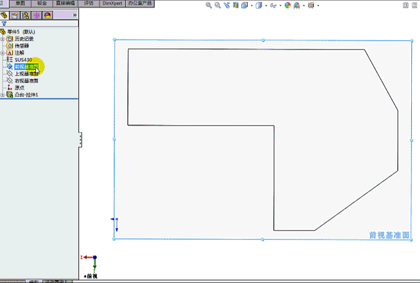Expand the 注解 annotations folder node
This screenshot has height=283, width=420.
[2, 53]
